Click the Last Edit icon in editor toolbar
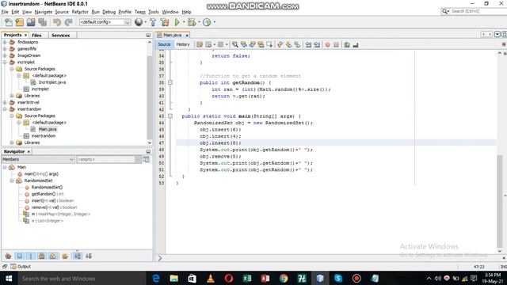507x285 pixels. pyautogui.click(x=200, y=45)
